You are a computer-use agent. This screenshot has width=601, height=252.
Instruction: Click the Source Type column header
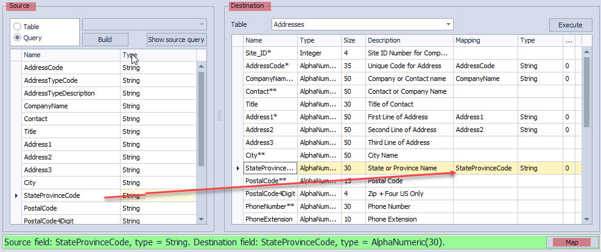(158, 55)
